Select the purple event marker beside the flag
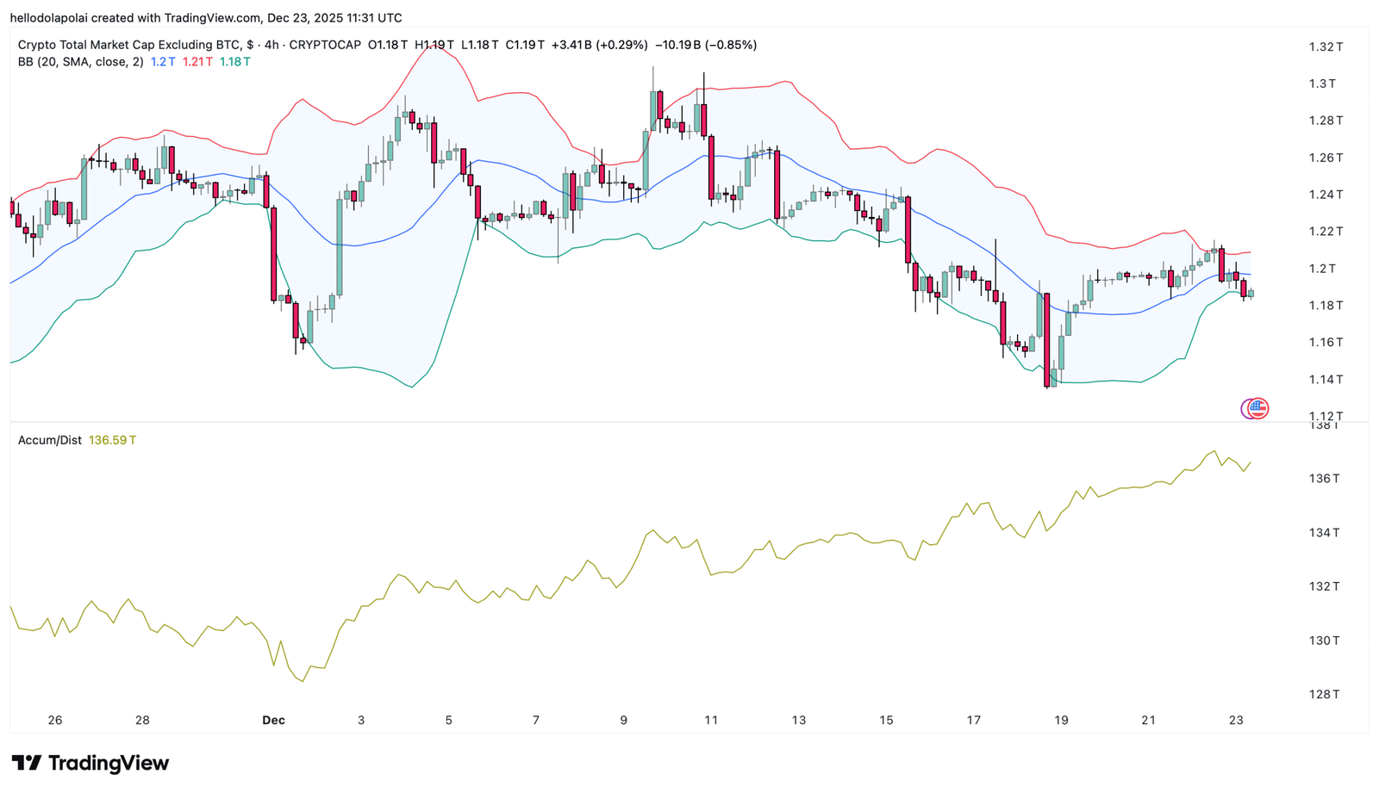The image size is (1379, 793). (x=1245, y=408)
